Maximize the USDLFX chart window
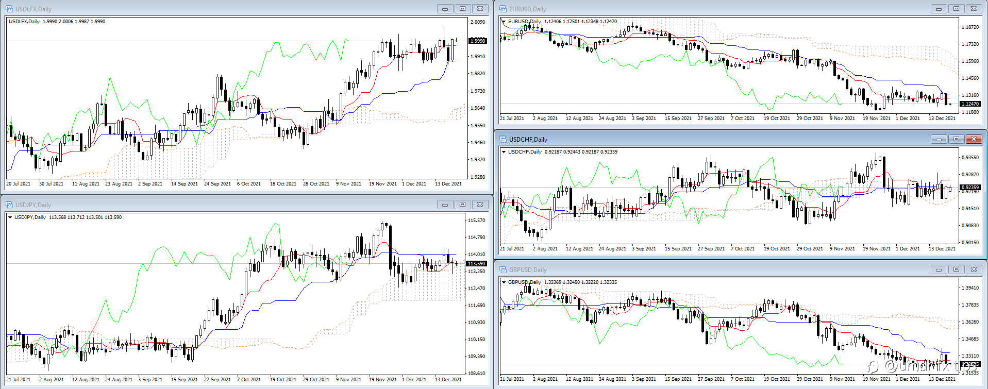 [x=462, y=9]
